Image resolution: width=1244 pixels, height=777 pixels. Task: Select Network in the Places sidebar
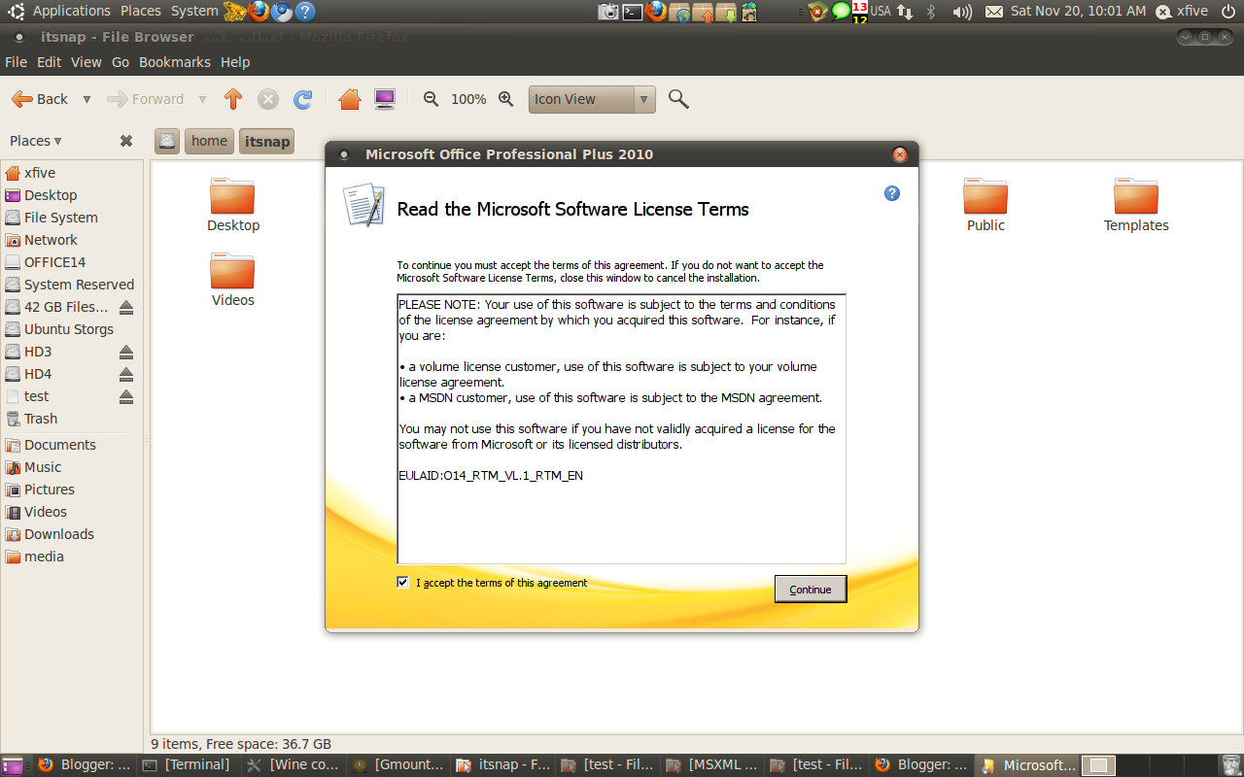tap(72, 240)
